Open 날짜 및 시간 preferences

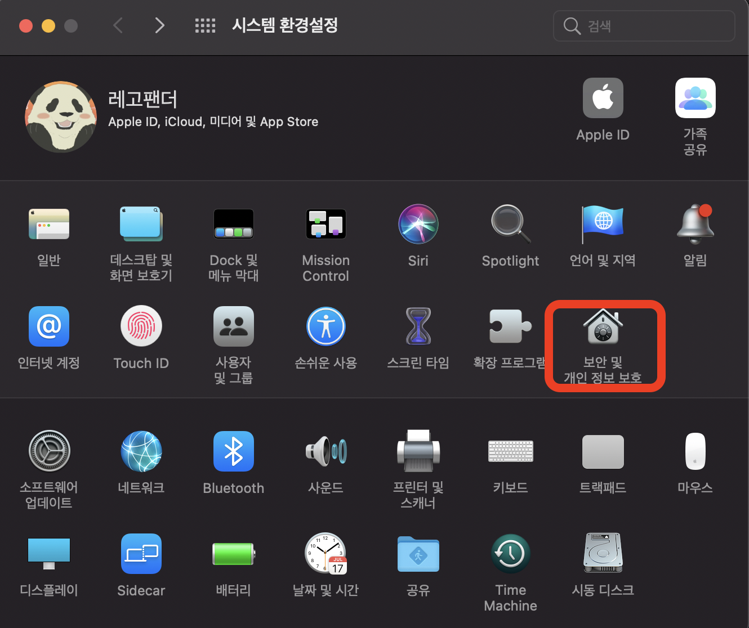tap(326, 554)
